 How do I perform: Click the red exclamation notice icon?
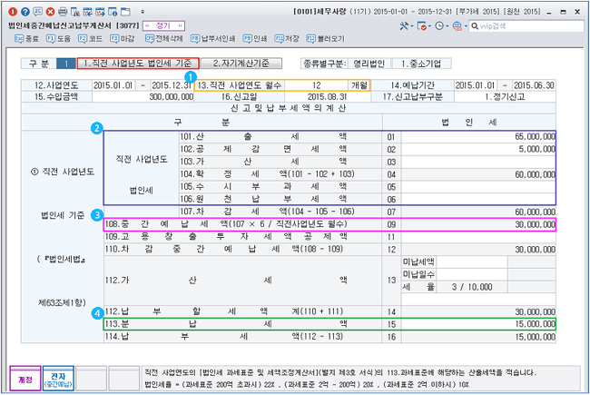[x=13, y=12]
